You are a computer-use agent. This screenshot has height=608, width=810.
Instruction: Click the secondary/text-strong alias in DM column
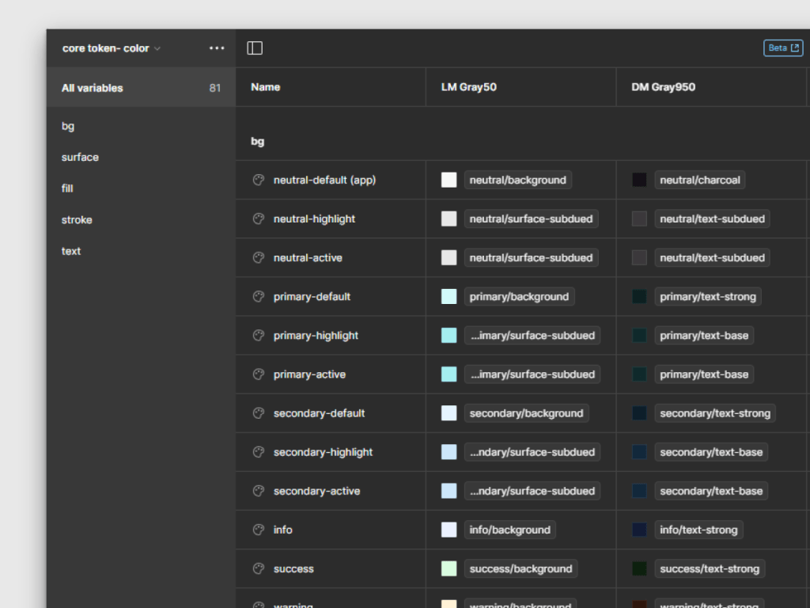[714, 413]
